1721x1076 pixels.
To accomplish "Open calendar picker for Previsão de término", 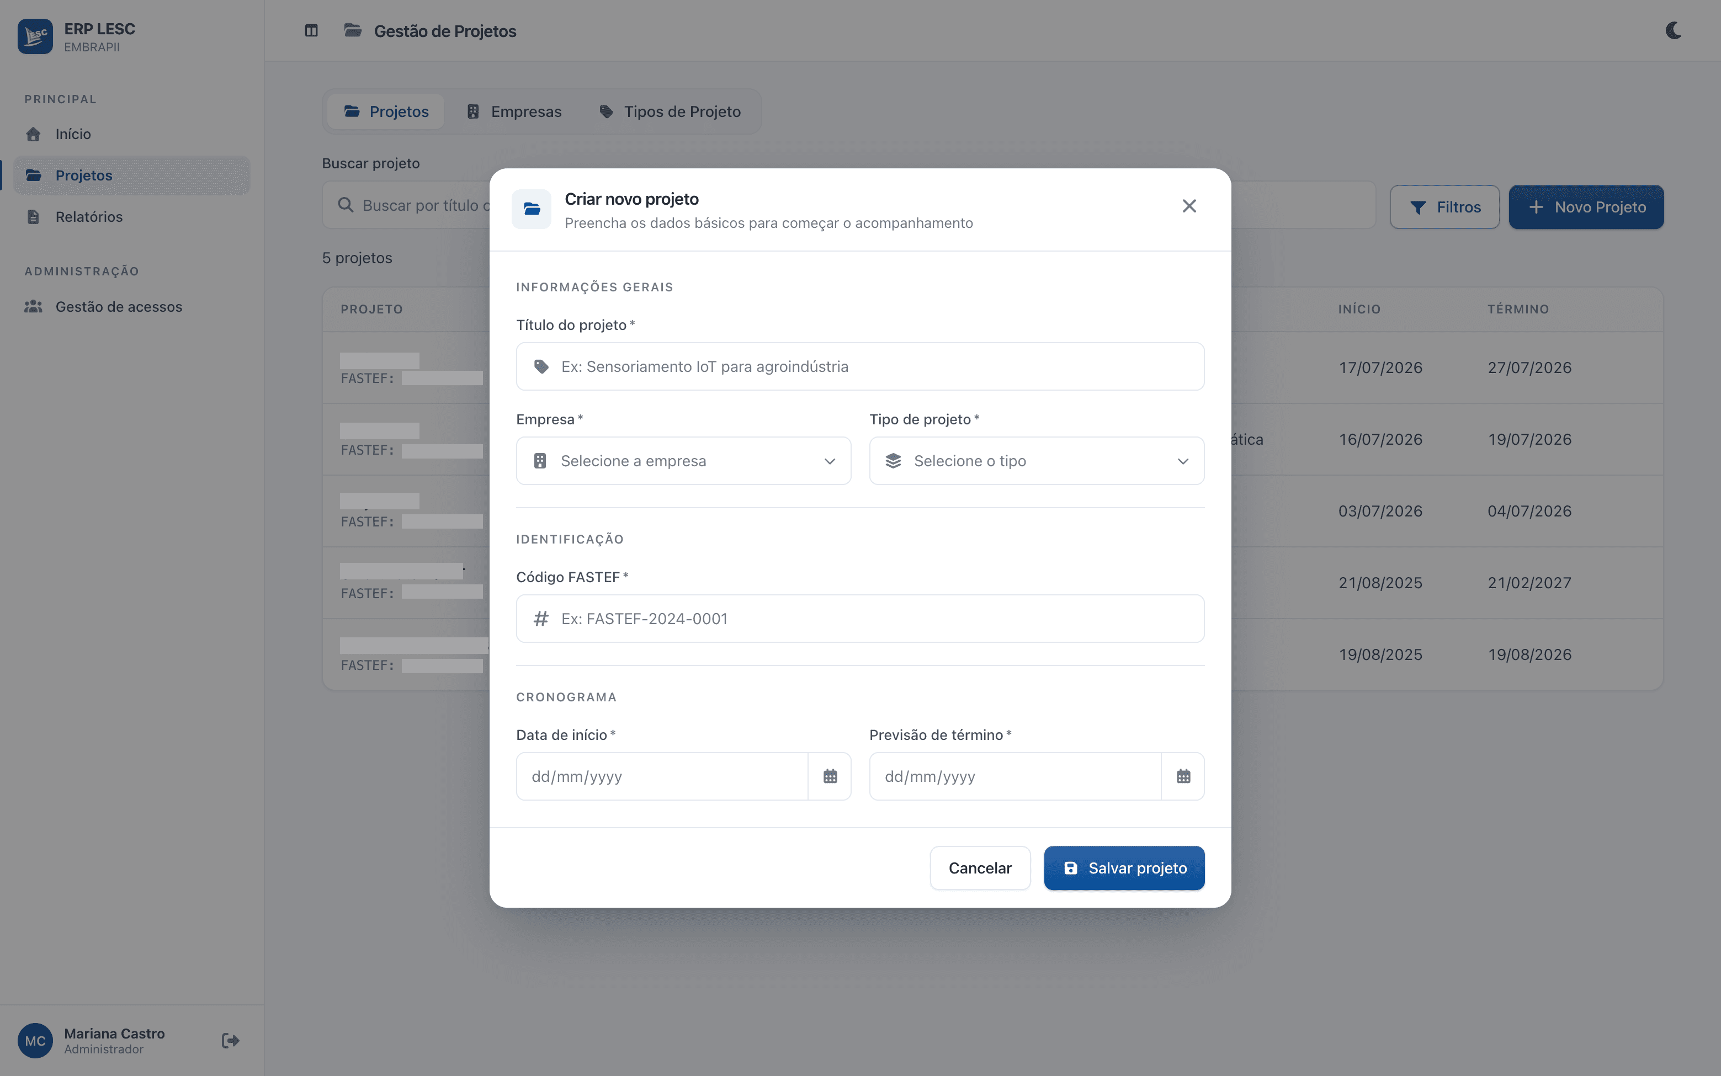I will click(x=1183, y=776).
